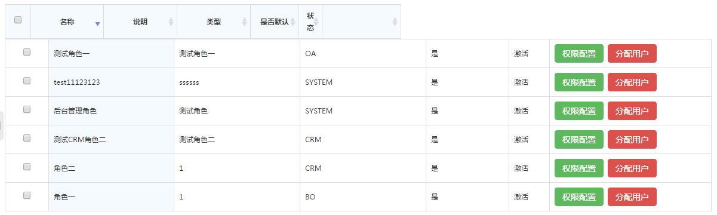Click 分配用户 in 角色一 row
717x215 pixels.
click(x=632, y=197)
